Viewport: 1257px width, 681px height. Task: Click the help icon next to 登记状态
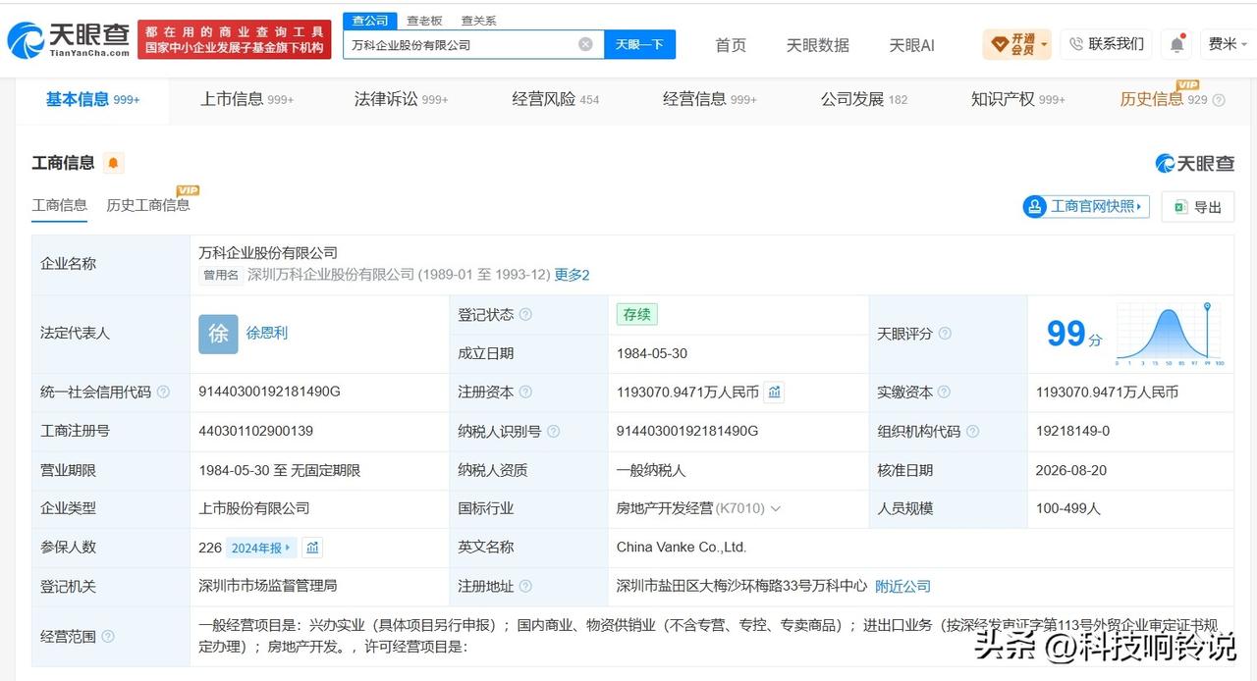coord(525,315)
